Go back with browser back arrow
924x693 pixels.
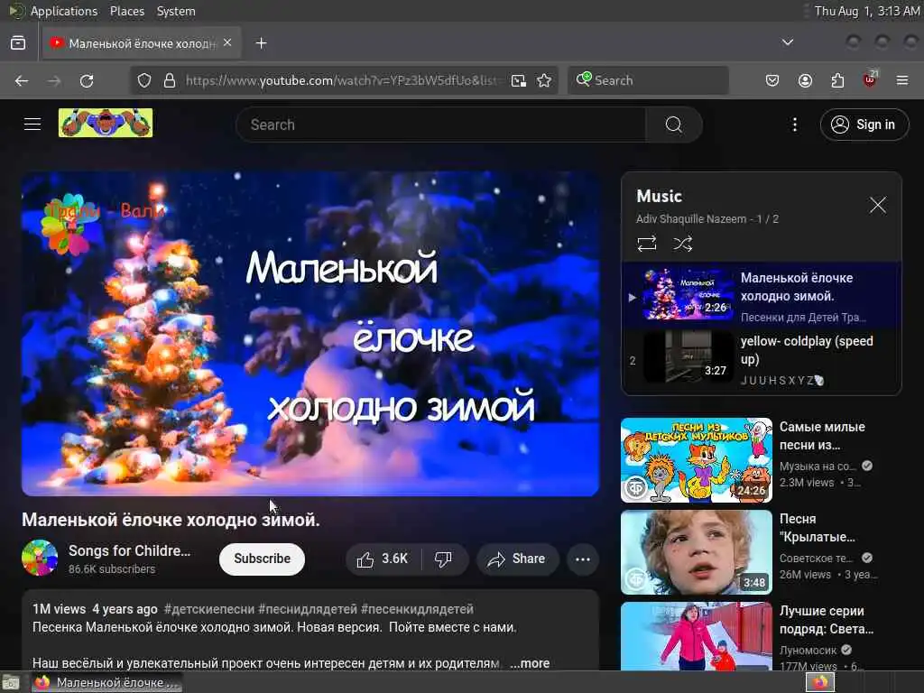click(x=22, y=80)
